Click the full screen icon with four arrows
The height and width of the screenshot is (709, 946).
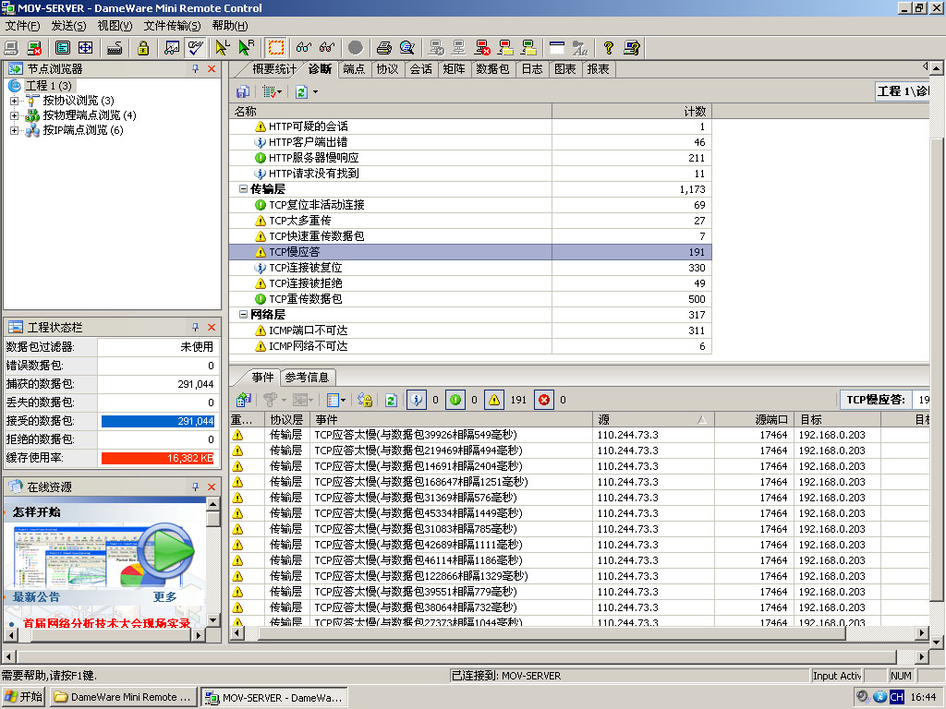[85, 47]
